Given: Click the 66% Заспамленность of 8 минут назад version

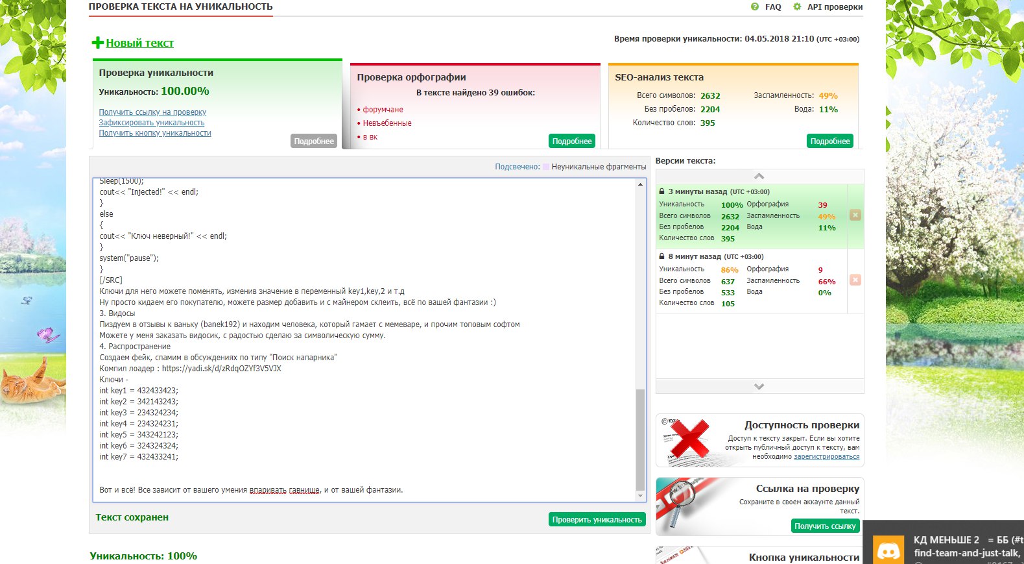Looking at the screenshot, I should click(x=827, y=282).
